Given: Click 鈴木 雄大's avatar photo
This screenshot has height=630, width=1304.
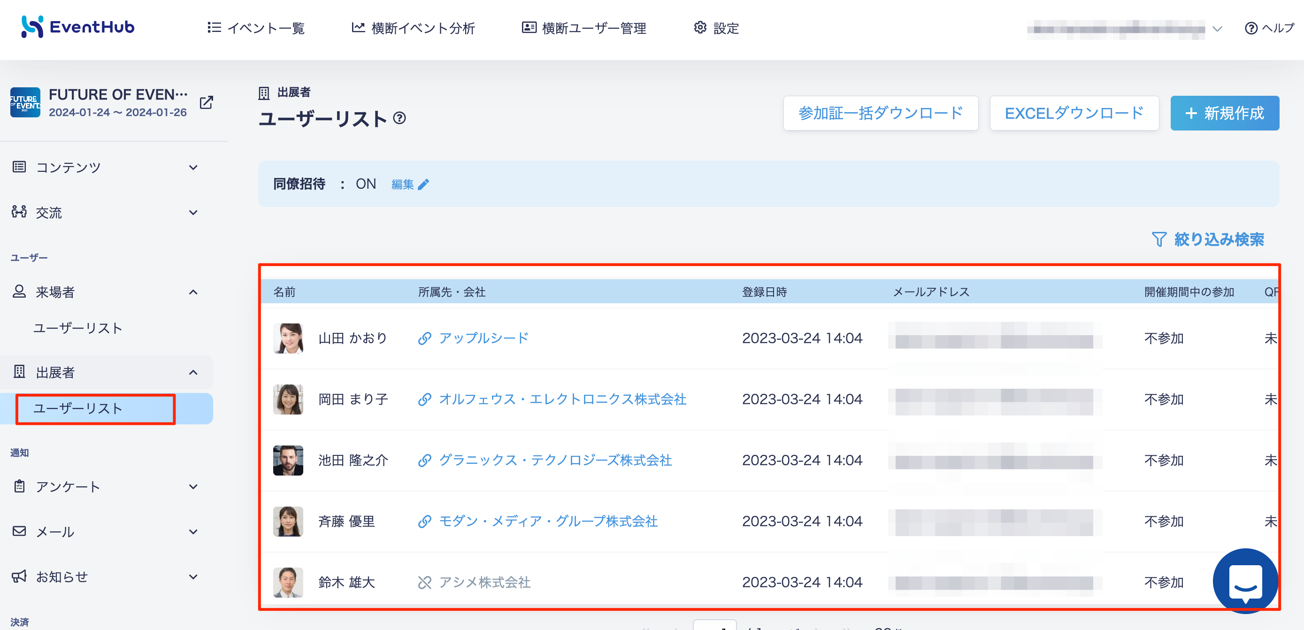Looking at the screenshot, I should pyautogui.click(x=288, y=583).
